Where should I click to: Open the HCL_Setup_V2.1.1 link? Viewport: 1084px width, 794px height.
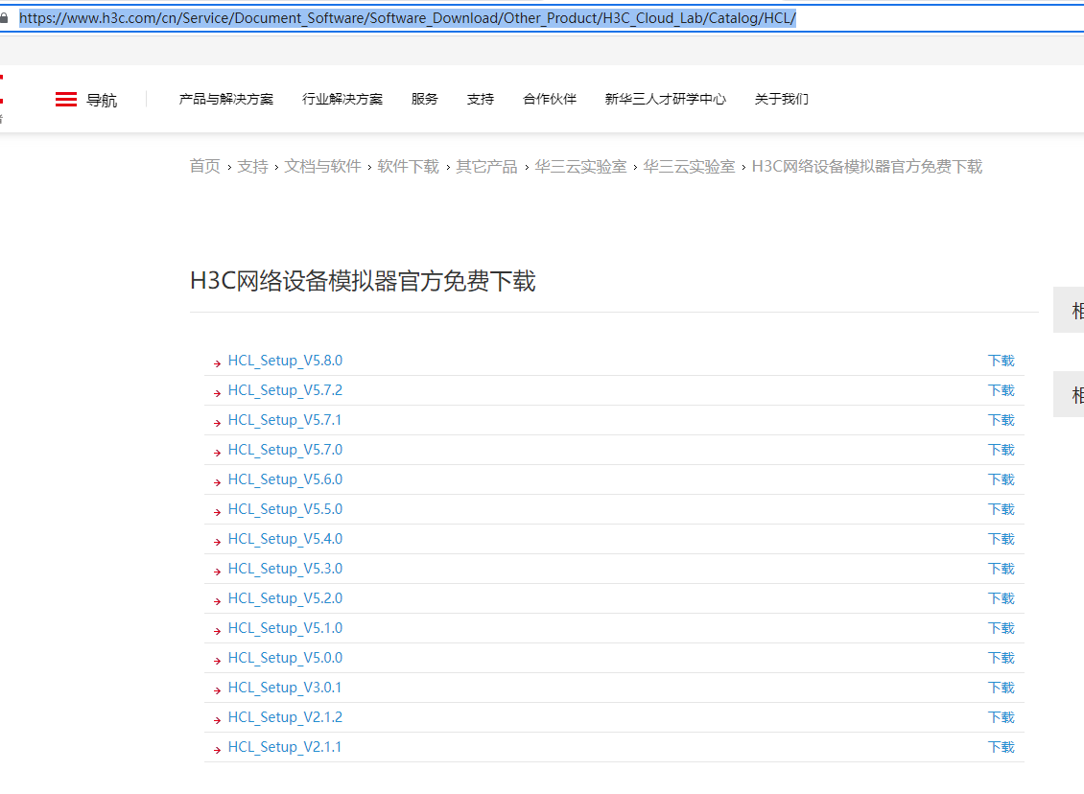284,747
